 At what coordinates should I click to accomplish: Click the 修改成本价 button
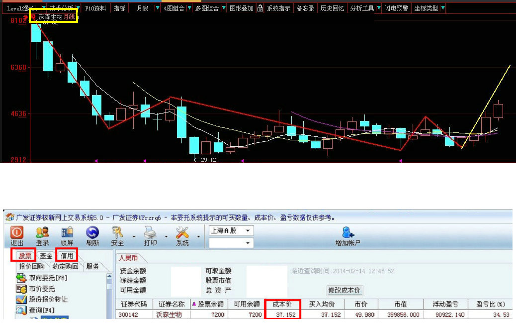coord(344,290)
